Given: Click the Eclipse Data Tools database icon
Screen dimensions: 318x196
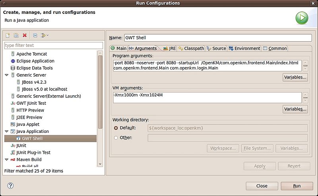Looking at the screenshot, I should (x=13, y=68).
